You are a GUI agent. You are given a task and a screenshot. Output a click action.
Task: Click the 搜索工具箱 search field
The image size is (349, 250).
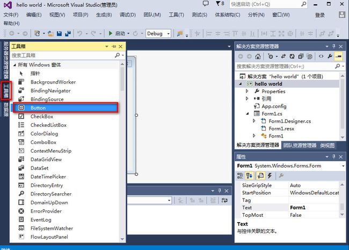click(62, 55)
